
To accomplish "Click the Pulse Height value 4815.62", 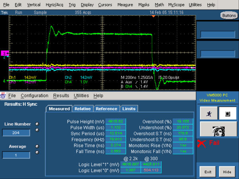I will point(116,121).
